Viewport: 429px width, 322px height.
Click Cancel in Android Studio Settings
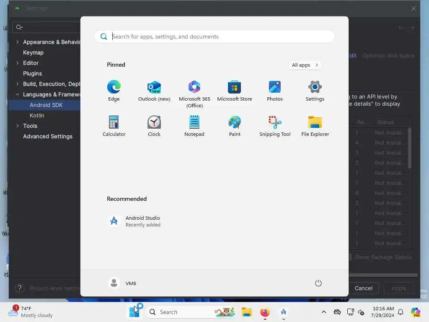tap(363, 288)
